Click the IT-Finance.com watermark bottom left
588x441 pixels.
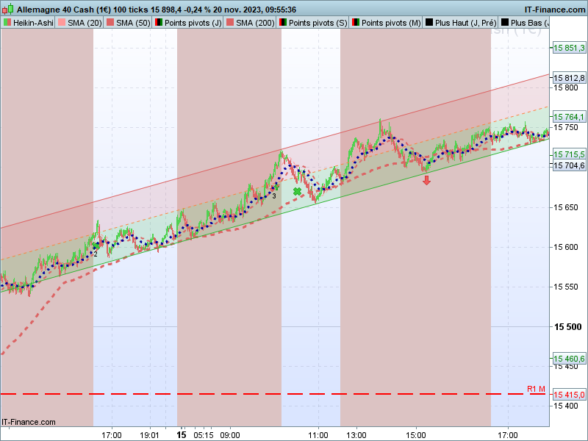point(29,422)
